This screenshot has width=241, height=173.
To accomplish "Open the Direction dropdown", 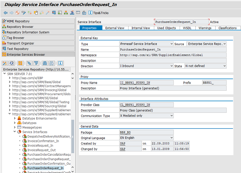I will click(x=172, y=66).
